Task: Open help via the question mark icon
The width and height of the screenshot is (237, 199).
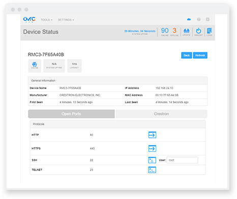Action: point(199,19)
